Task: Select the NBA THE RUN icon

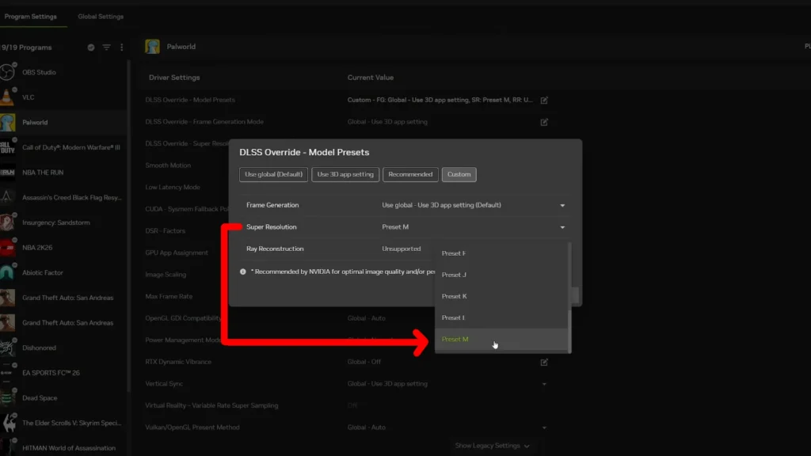Action: pyautogui.click(x=7, y=172)
